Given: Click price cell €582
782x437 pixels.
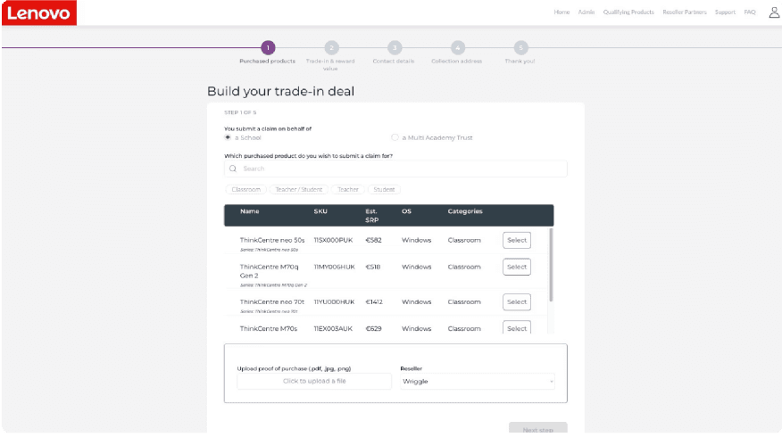Looking at the screenshot, I should (x=373, y=240).
